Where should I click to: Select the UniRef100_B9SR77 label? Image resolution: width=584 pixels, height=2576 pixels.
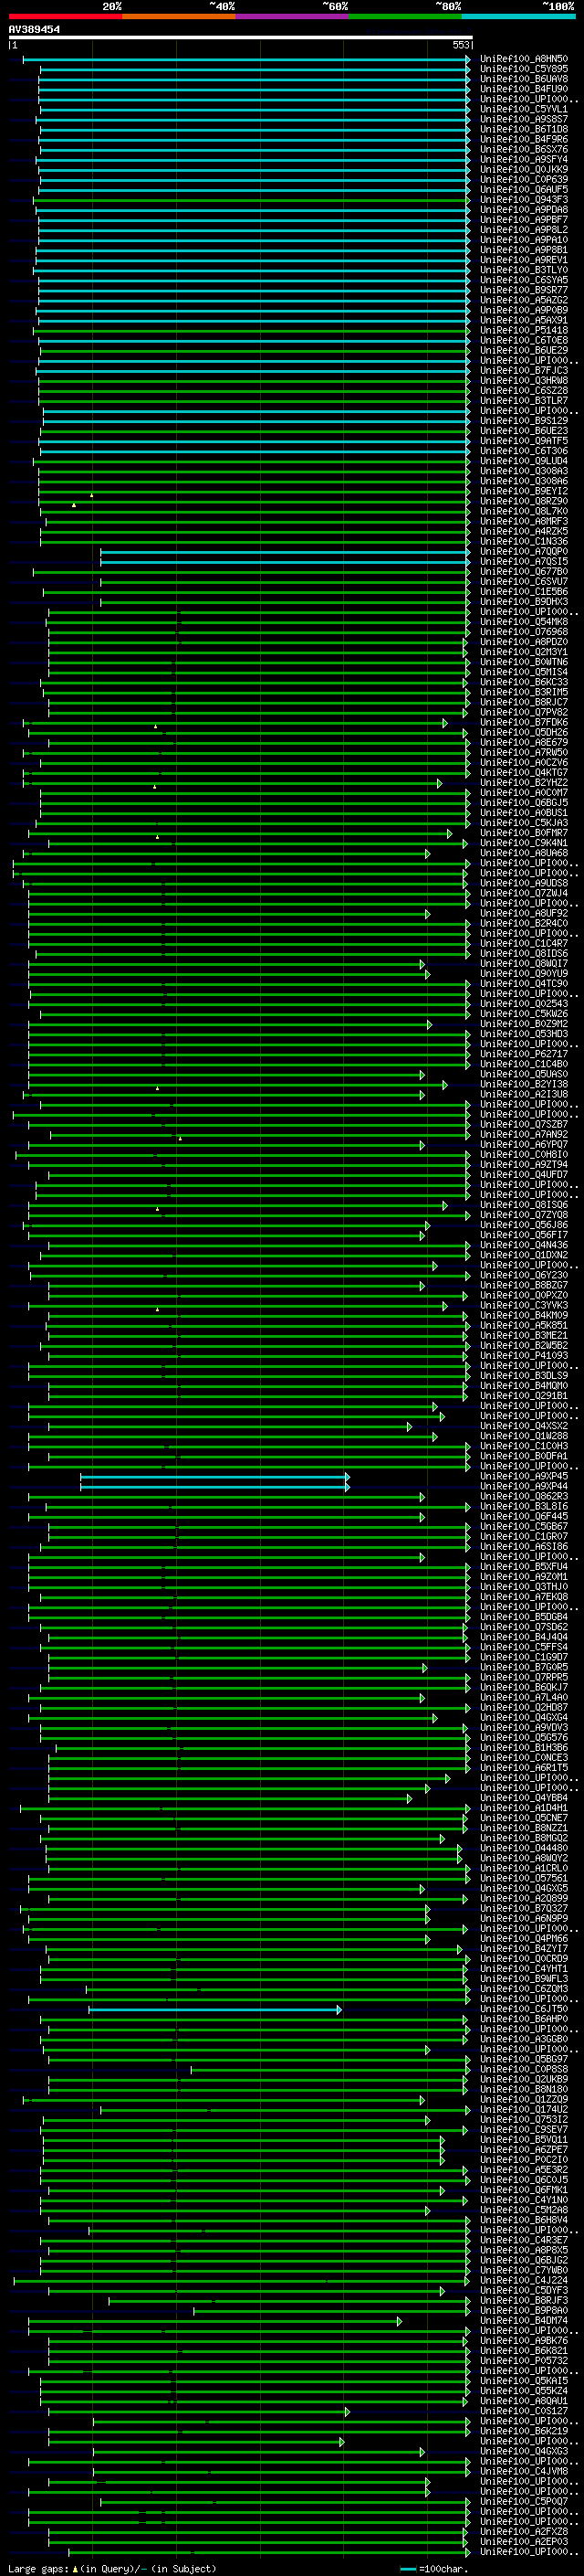523,290
